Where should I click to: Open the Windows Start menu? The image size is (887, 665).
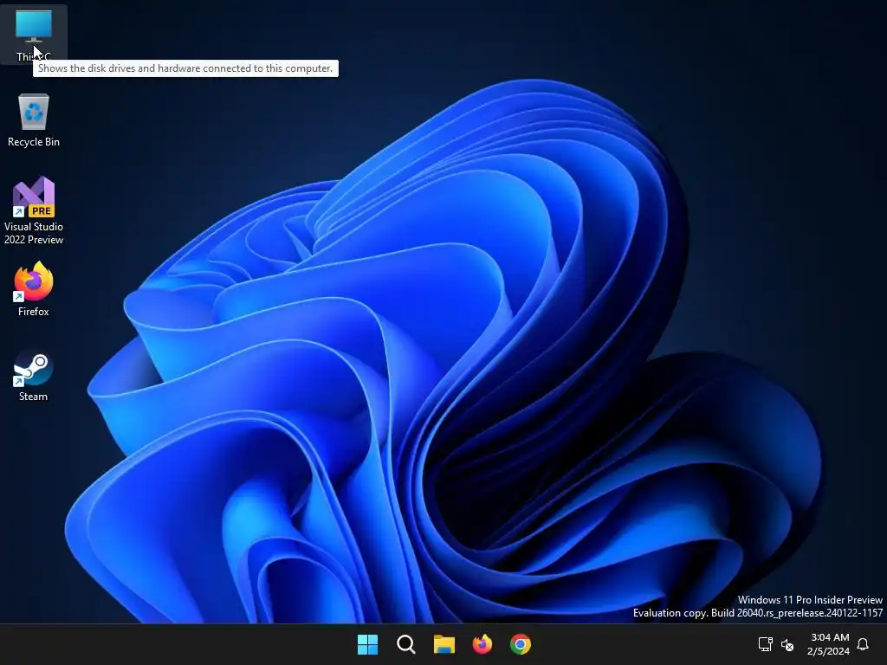click(367, 644)
